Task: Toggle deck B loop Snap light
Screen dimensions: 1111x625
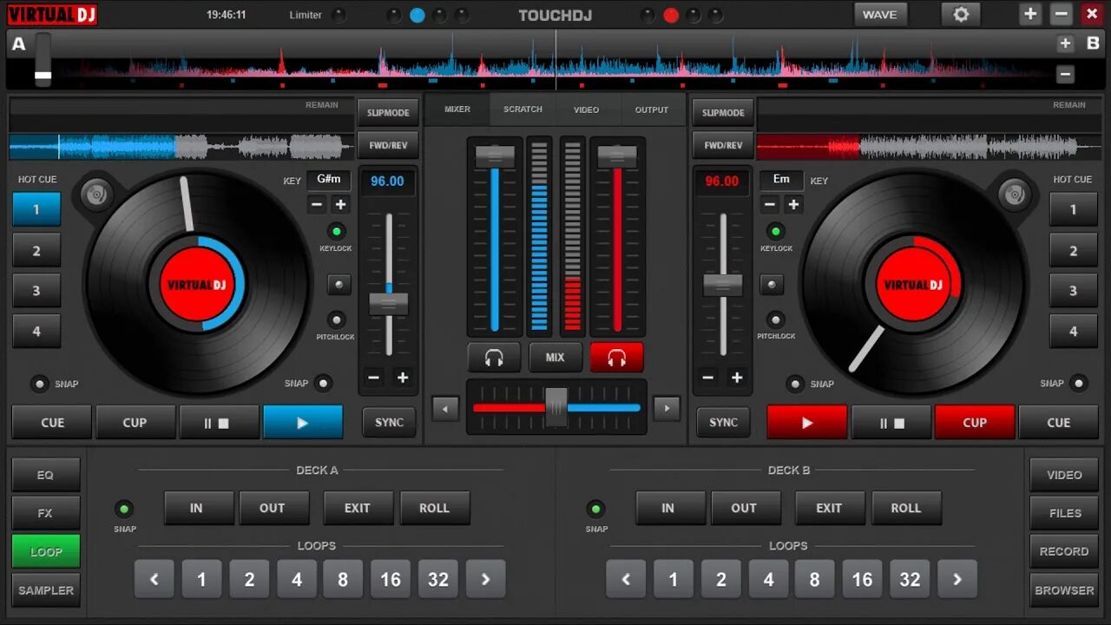Action: tap(595, 509)
